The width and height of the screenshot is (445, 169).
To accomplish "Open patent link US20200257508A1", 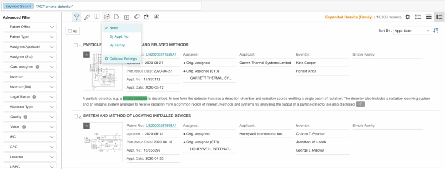I will [161, 126].
